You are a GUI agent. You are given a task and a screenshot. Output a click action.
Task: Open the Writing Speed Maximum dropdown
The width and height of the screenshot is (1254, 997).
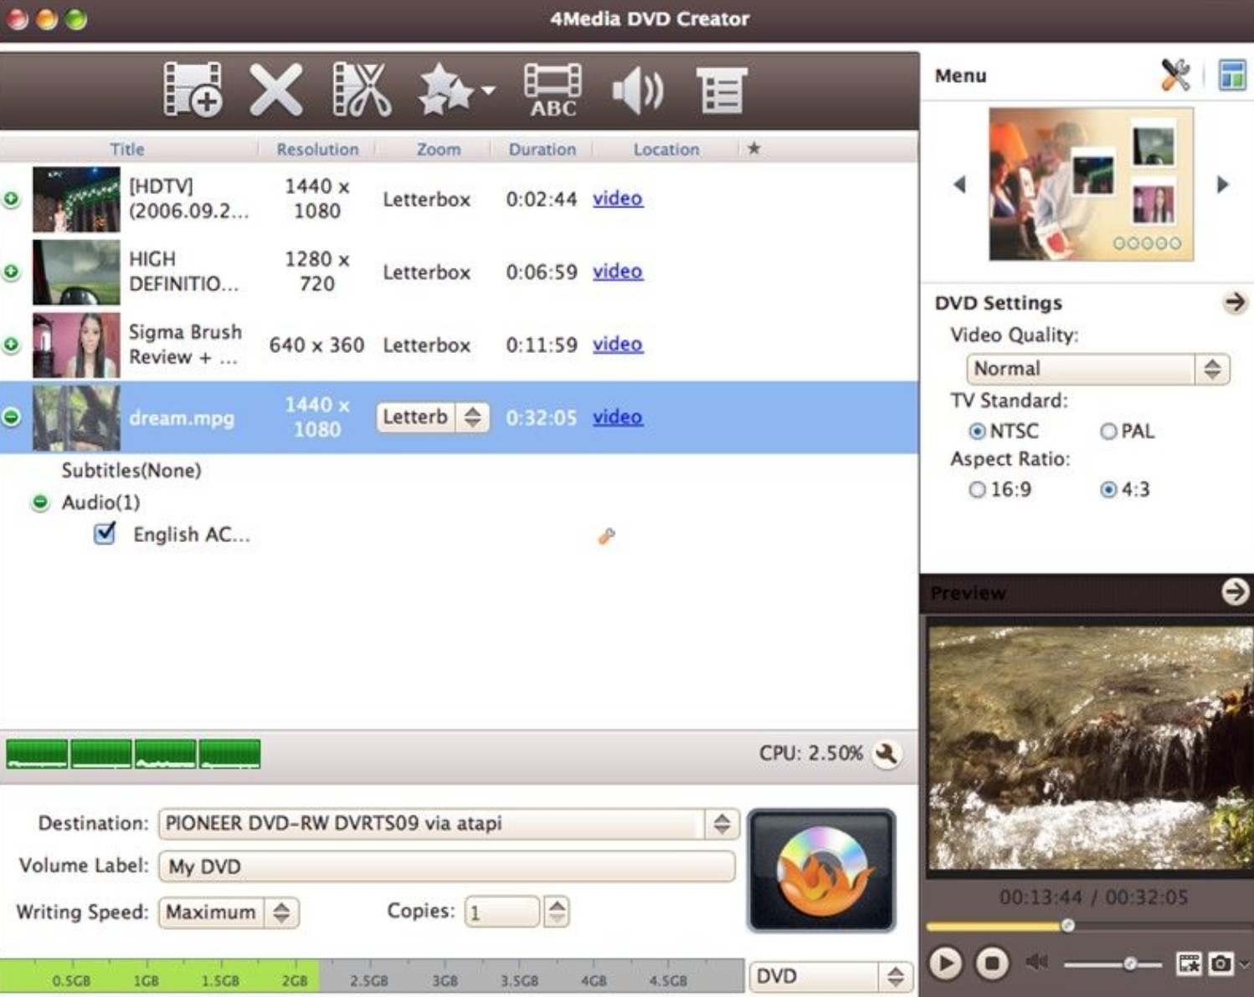(229, 913)
